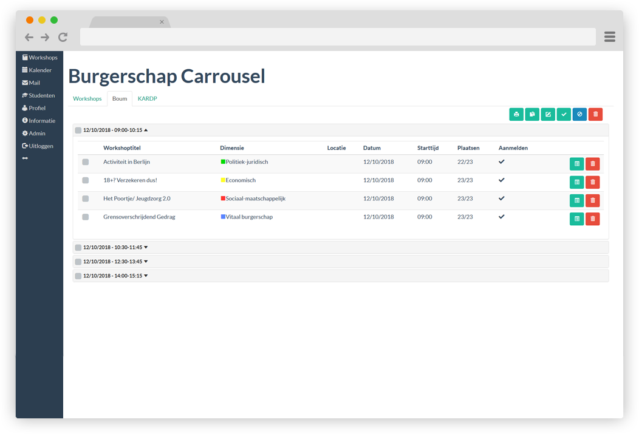Screen dimensions: 639x434
Task: Close the browser tab
Action: click(x=162, y=22)
